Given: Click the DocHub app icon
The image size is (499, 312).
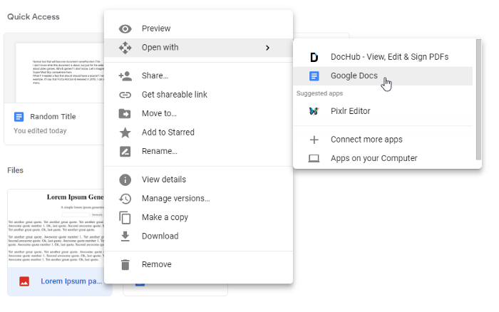Looking at the screenshot, I should [314, 57].
